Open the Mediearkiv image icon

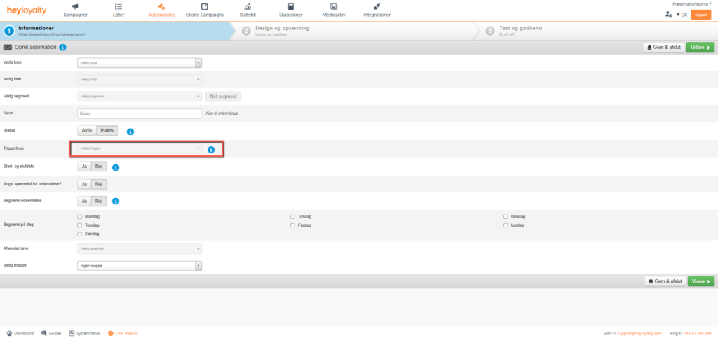[x=334, y=7]
